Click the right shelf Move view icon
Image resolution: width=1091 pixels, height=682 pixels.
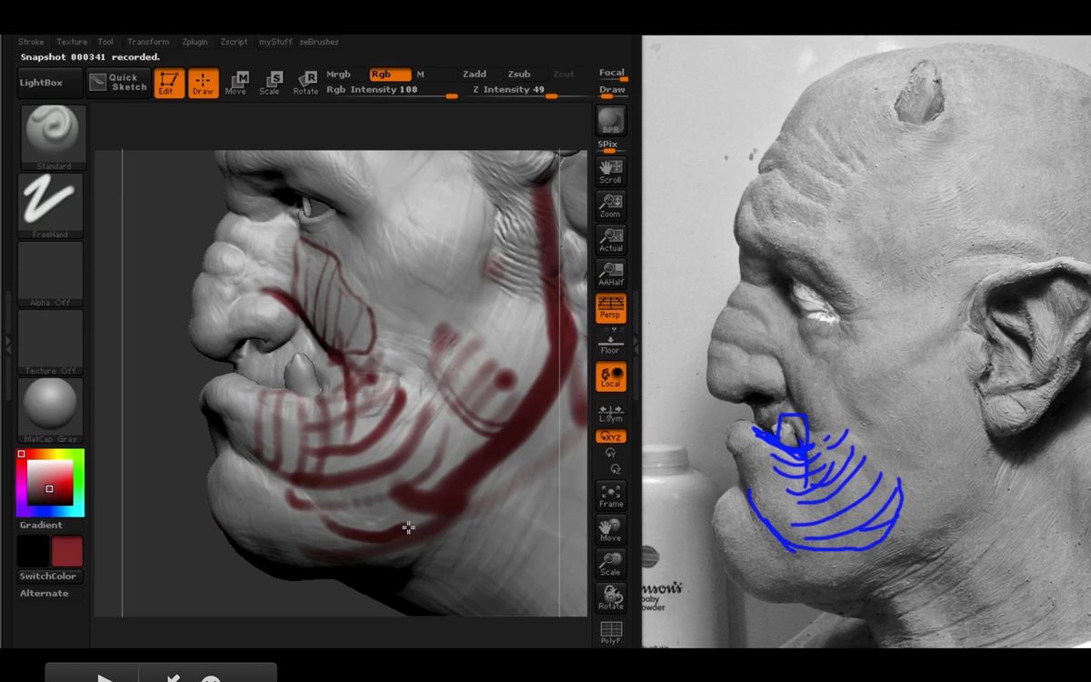tap(611, 529)
